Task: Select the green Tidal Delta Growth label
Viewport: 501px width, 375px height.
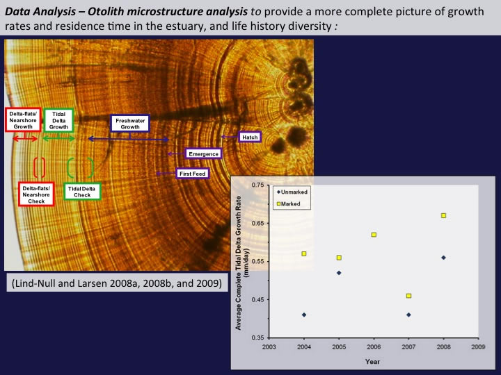Action: pyautogui.click(x=58, y=120)
